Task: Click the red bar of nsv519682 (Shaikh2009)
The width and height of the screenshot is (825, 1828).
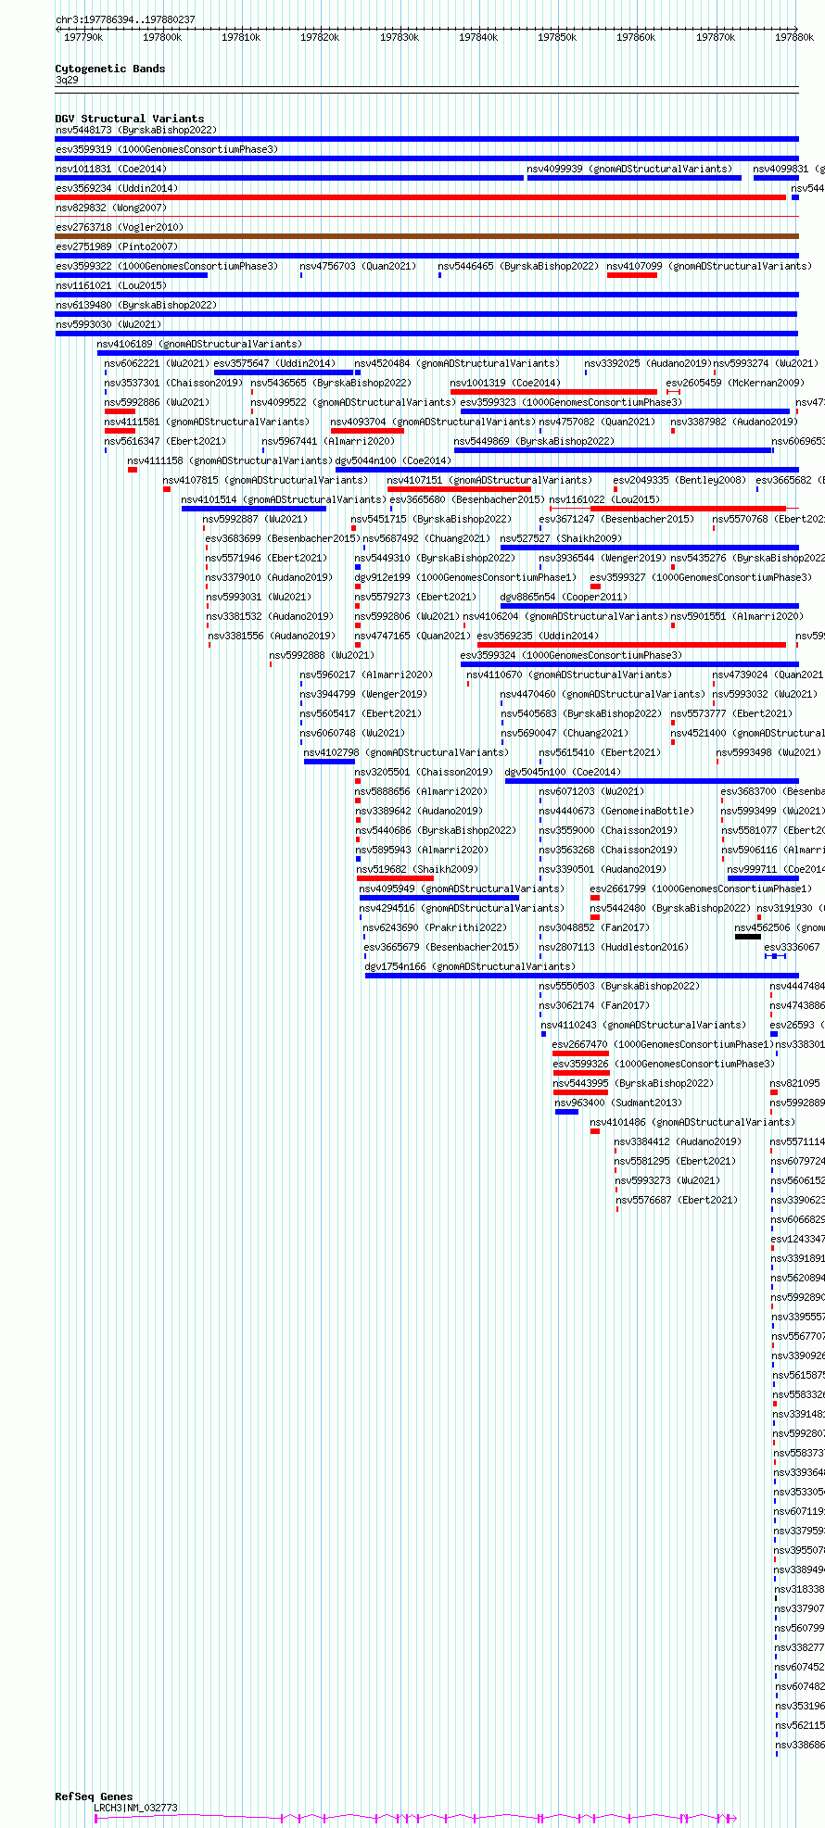Action: click(395, 878)
